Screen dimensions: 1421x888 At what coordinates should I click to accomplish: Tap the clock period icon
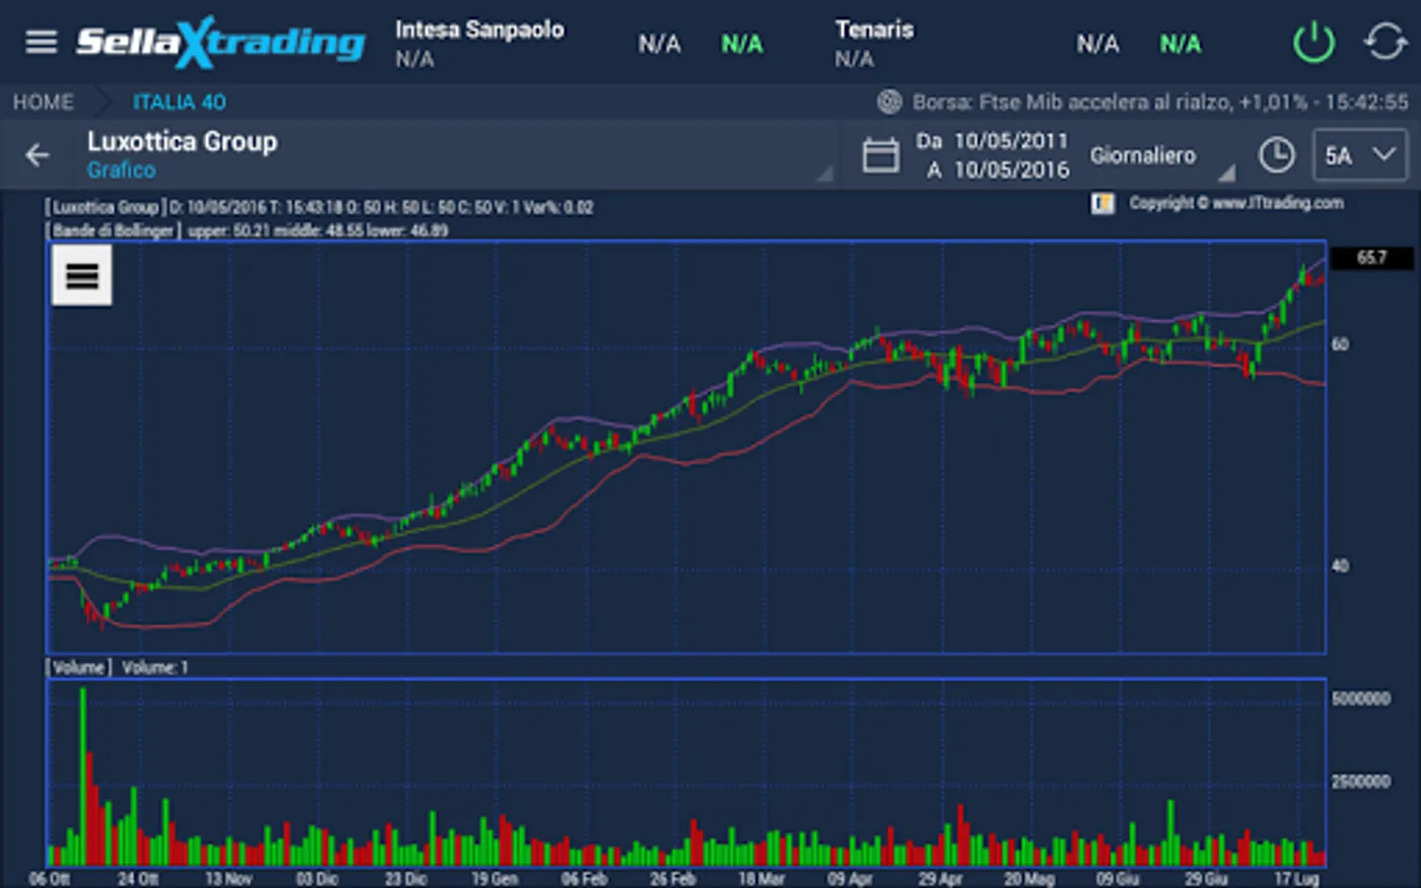click(1277, 155)
